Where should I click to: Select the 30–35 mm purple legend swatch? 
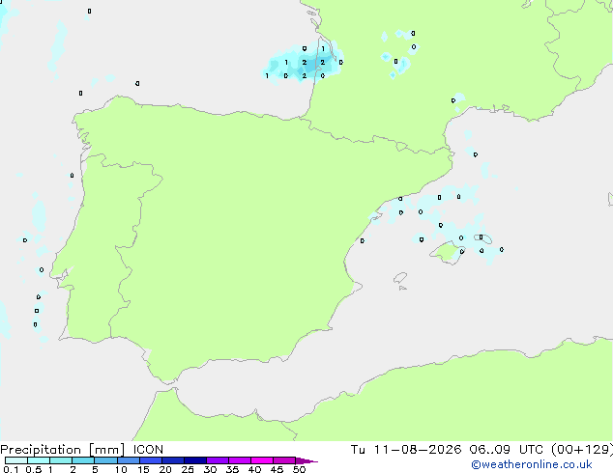[218, 460]
